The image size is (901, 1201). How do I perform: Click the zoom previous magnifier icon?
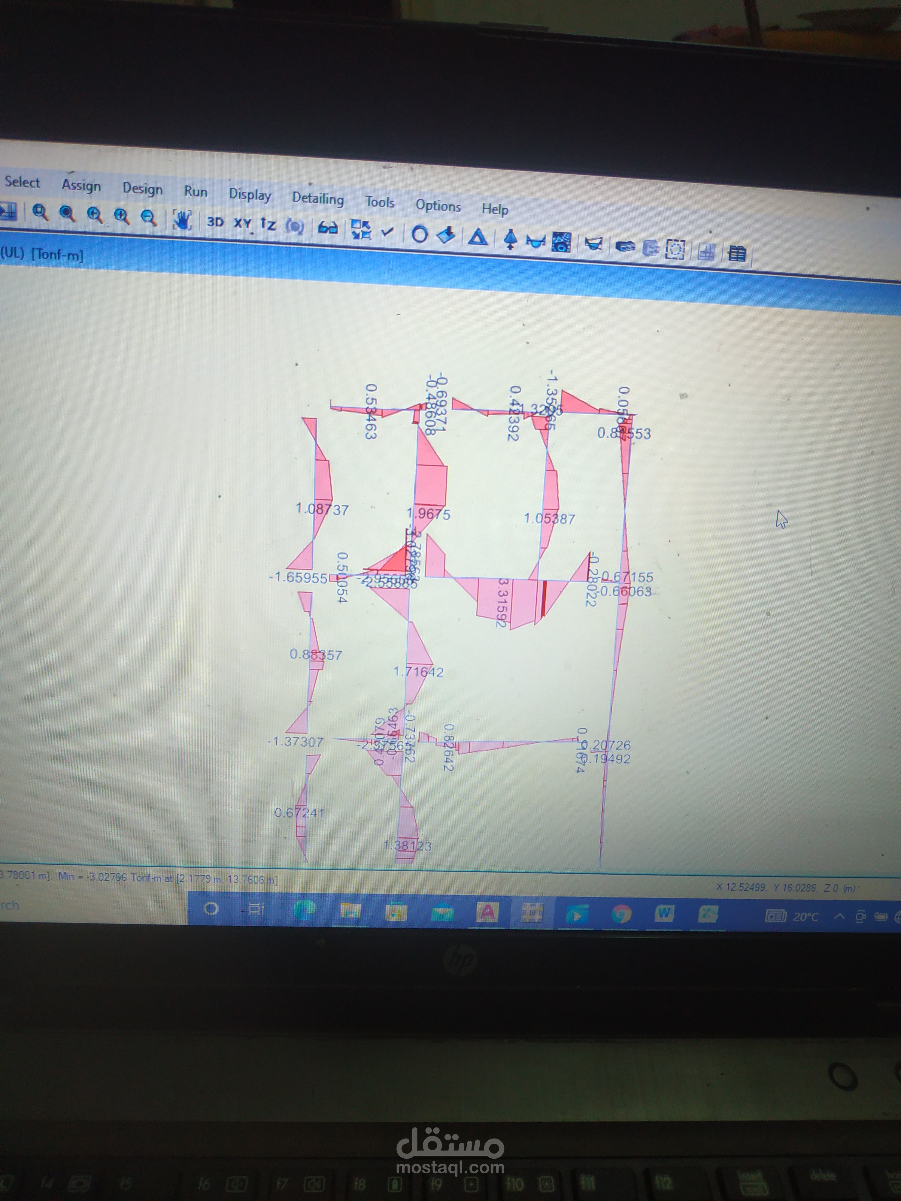[x=95, y=216]
